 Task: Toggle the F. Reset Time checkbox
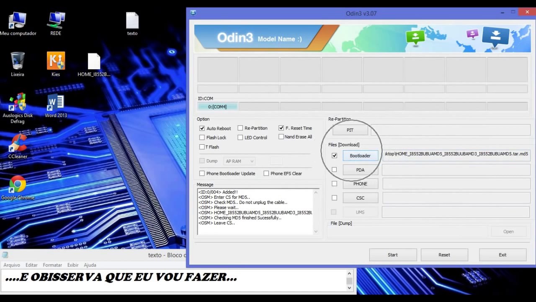[x=281, y=128]
